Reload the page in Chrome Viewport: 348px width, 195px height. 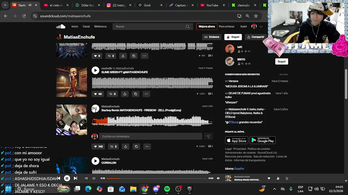click(x=24, y=16)
